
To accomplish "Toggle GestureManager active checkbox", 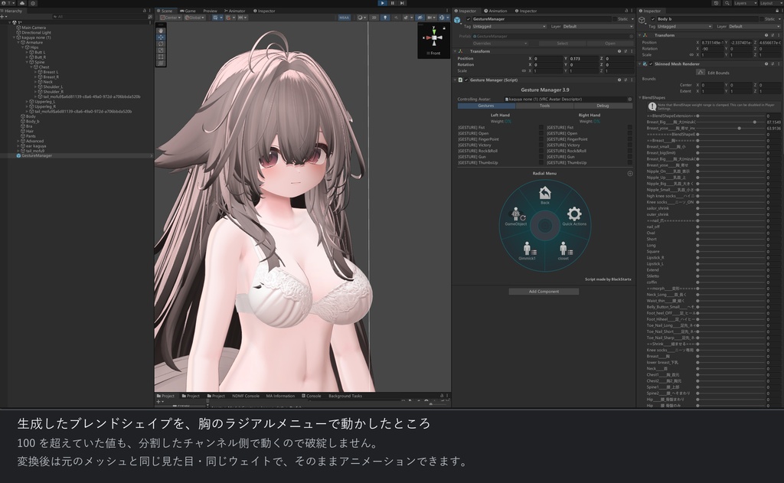I will (x=469, y=19).
